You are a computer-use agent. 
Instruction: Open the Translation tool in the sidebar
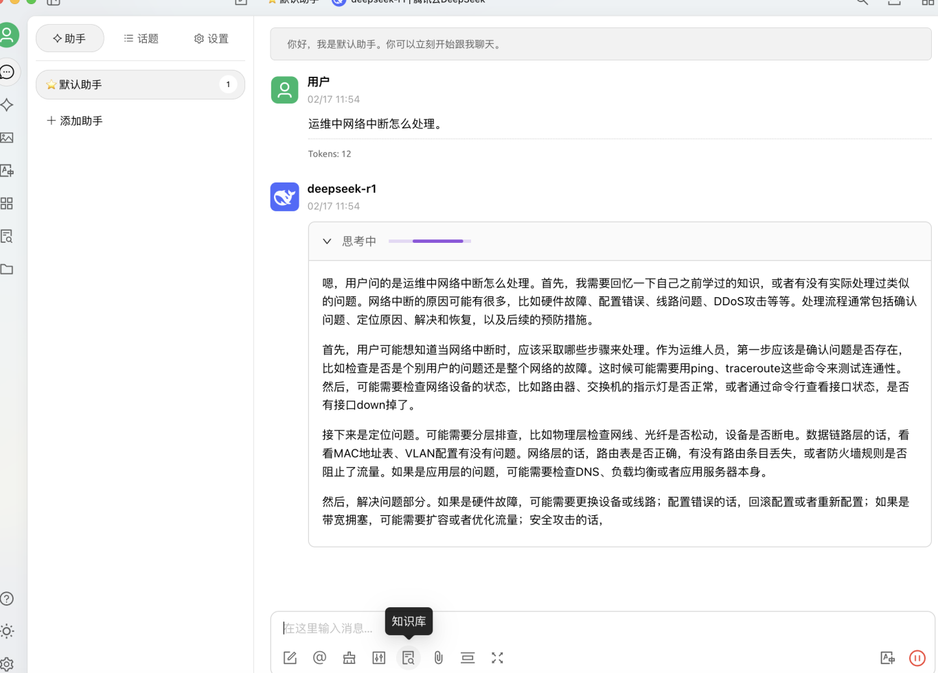pyautogui.click(x=8, y=170)
